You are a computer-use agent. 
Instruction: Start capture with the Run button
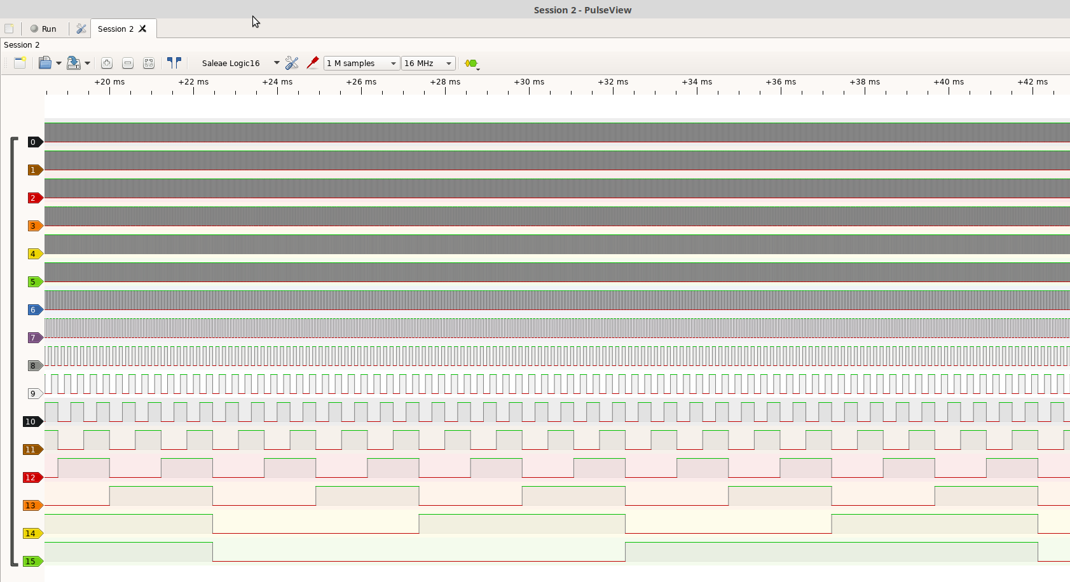coord(43,29)
